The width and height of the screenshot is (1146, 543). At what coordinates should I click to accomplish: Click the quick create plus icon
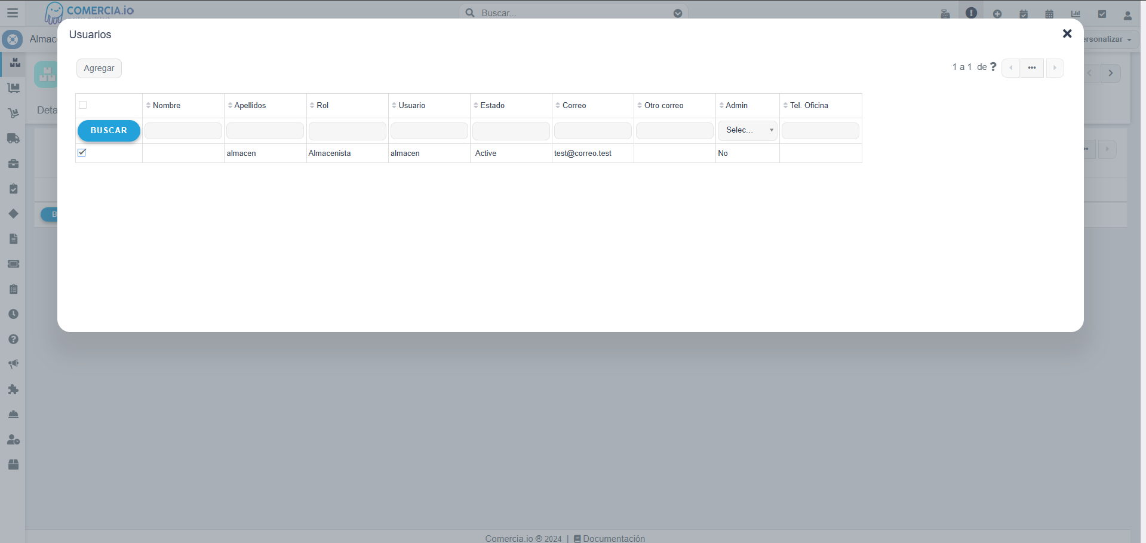click(x=997, y=14)
